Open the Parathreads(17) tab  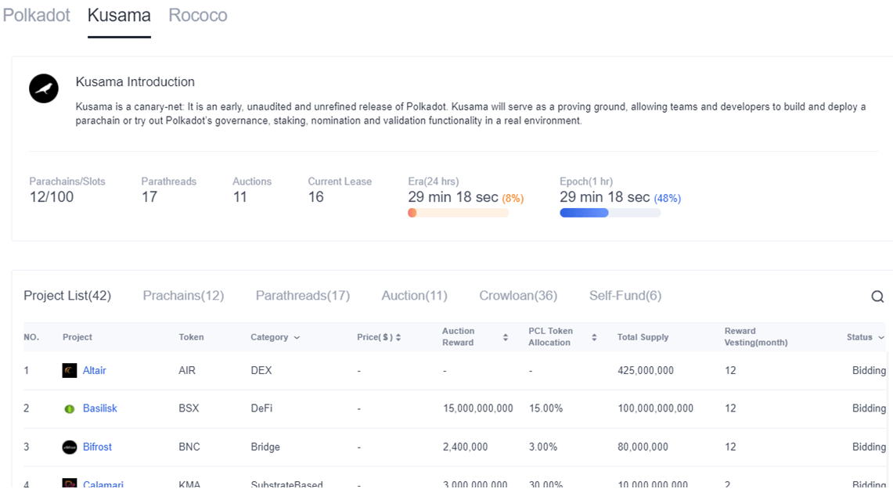pyautogui.click(x=302, y=296)
